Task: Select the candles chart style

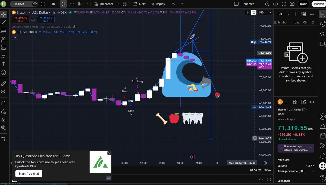Action: 63,4
